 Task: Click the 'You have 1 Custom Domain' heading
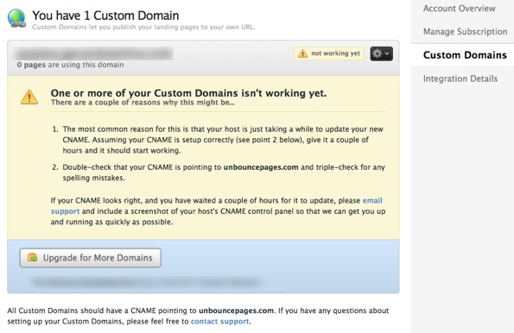point(105,16)
